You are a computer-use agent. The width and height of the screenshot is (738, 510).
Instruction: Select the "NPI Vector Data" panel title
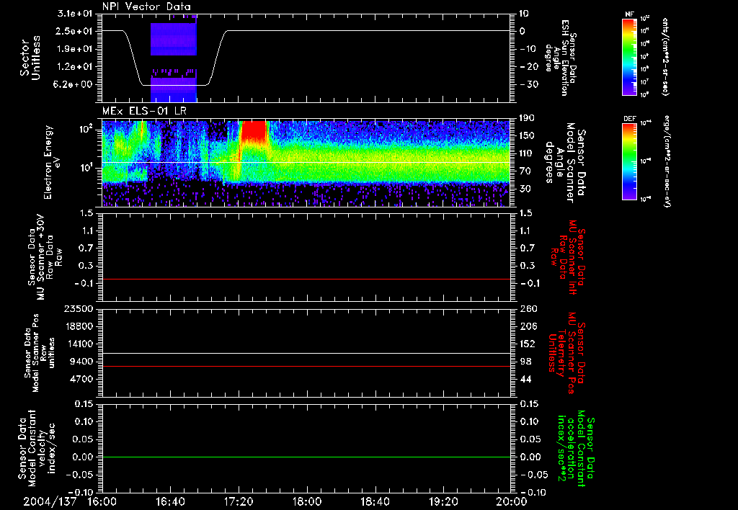point(146,6)
